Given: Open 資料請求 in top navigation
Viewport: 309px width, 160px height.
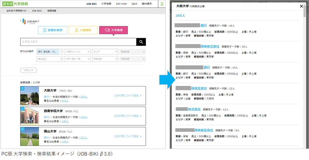Looking at the screenshot, I should [x=146, y=4].
